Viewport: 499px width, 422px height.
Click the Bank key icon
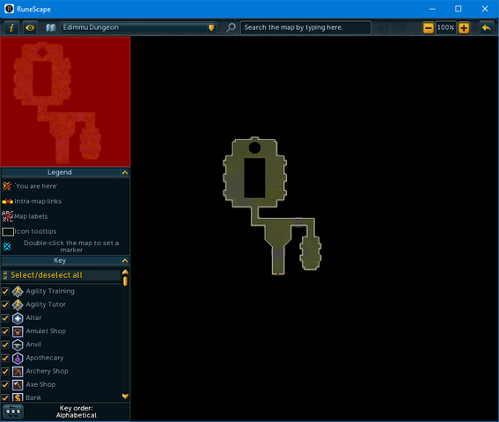[x=18, y=397]
